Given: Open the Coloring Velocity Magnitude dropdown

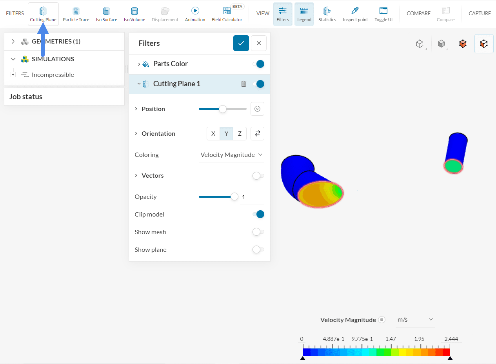Looking at the screenshot, I should (x=231, y=155).
